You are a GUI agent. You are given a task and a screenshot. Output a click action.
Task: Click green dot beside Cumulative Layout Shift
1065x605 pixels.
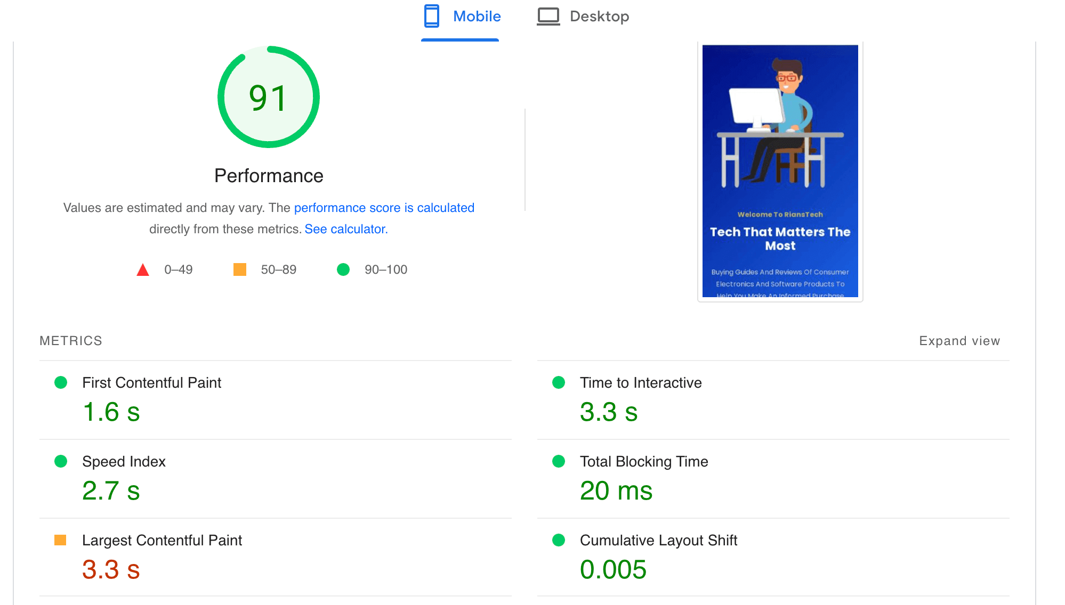click(x=559, y=540)
